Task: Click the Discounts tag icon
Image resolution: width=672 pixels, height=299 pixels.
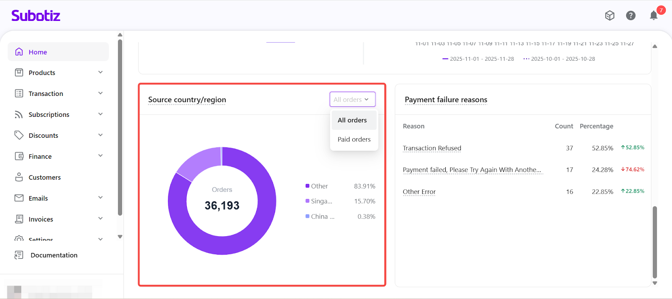Action: coord(19,135)
